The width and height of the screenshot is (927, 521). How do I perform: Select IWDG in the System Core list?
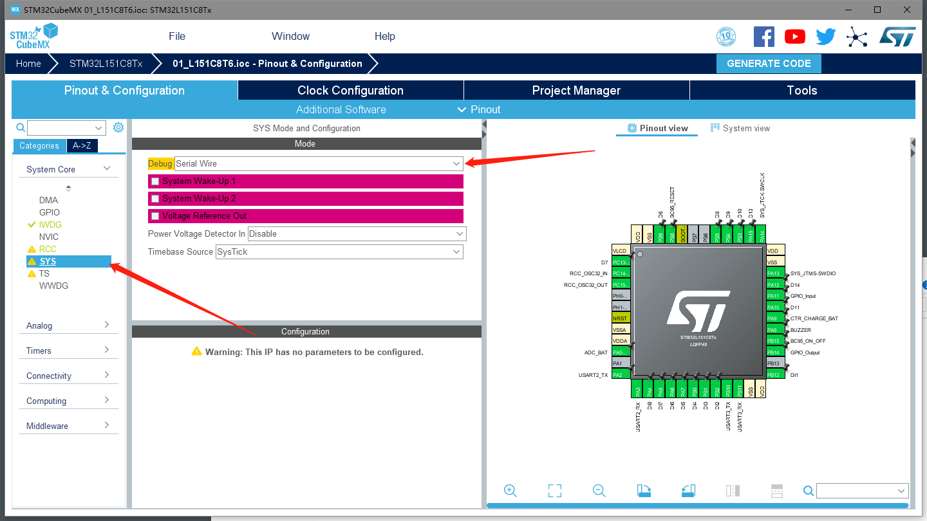tap(51, 224)
